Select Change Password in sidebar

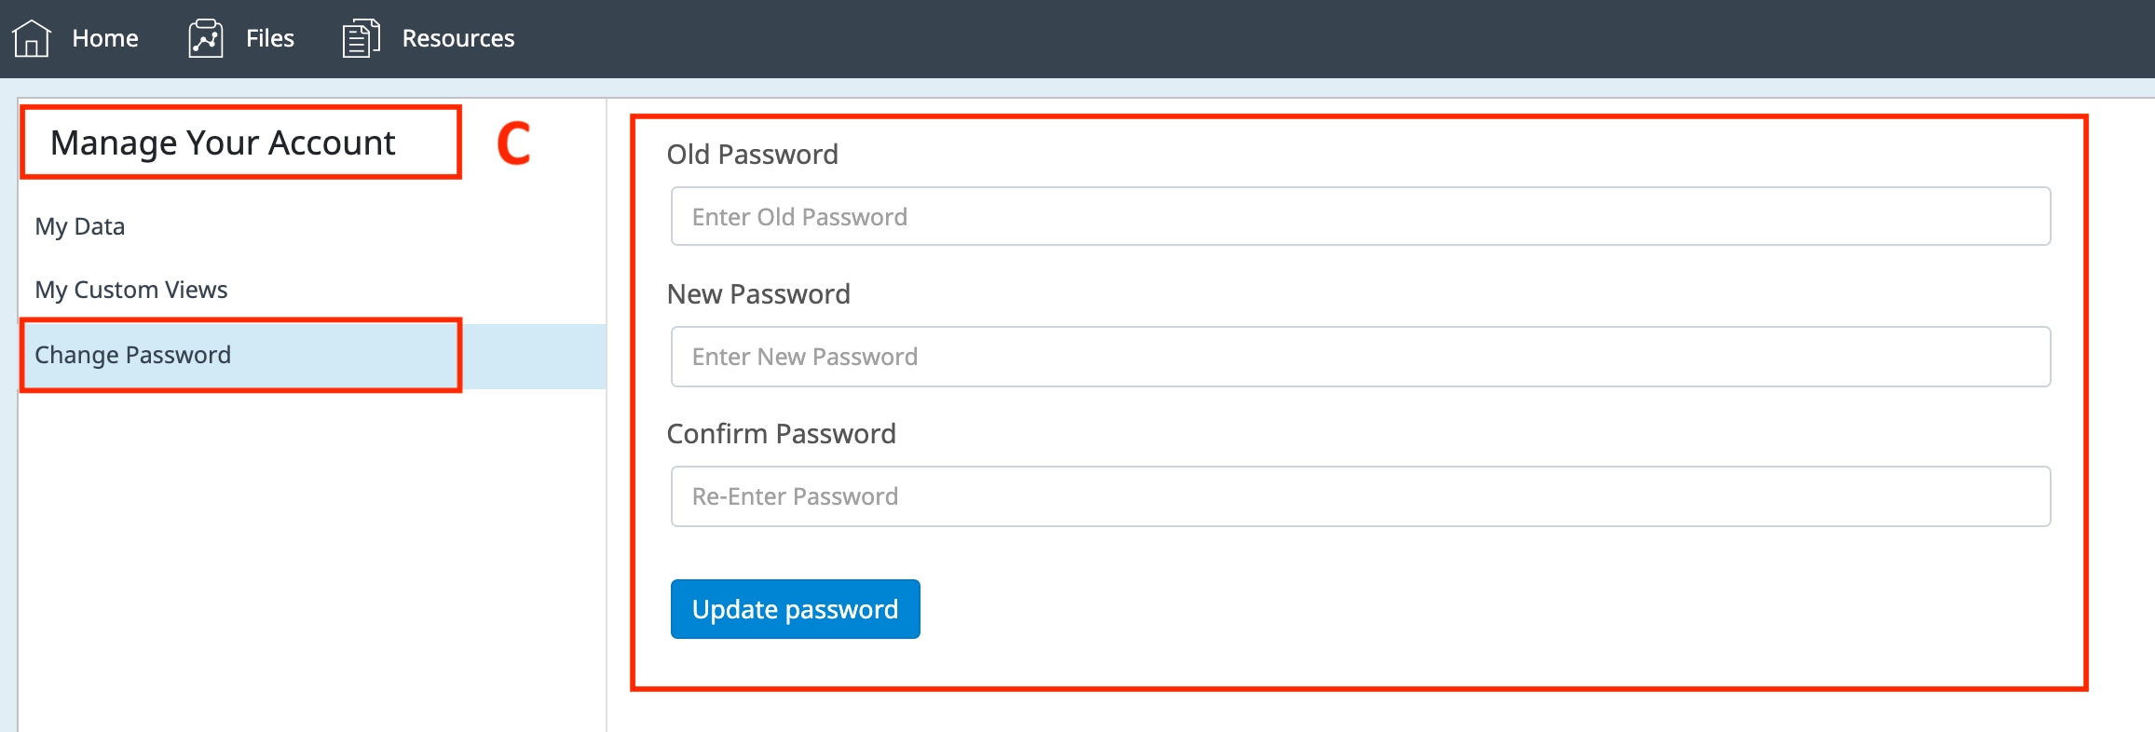point(133,355)
